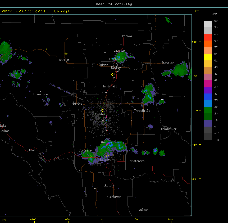Click the white caret marker left of Okotoks
The image size is (228, 223).
point(95,188)
